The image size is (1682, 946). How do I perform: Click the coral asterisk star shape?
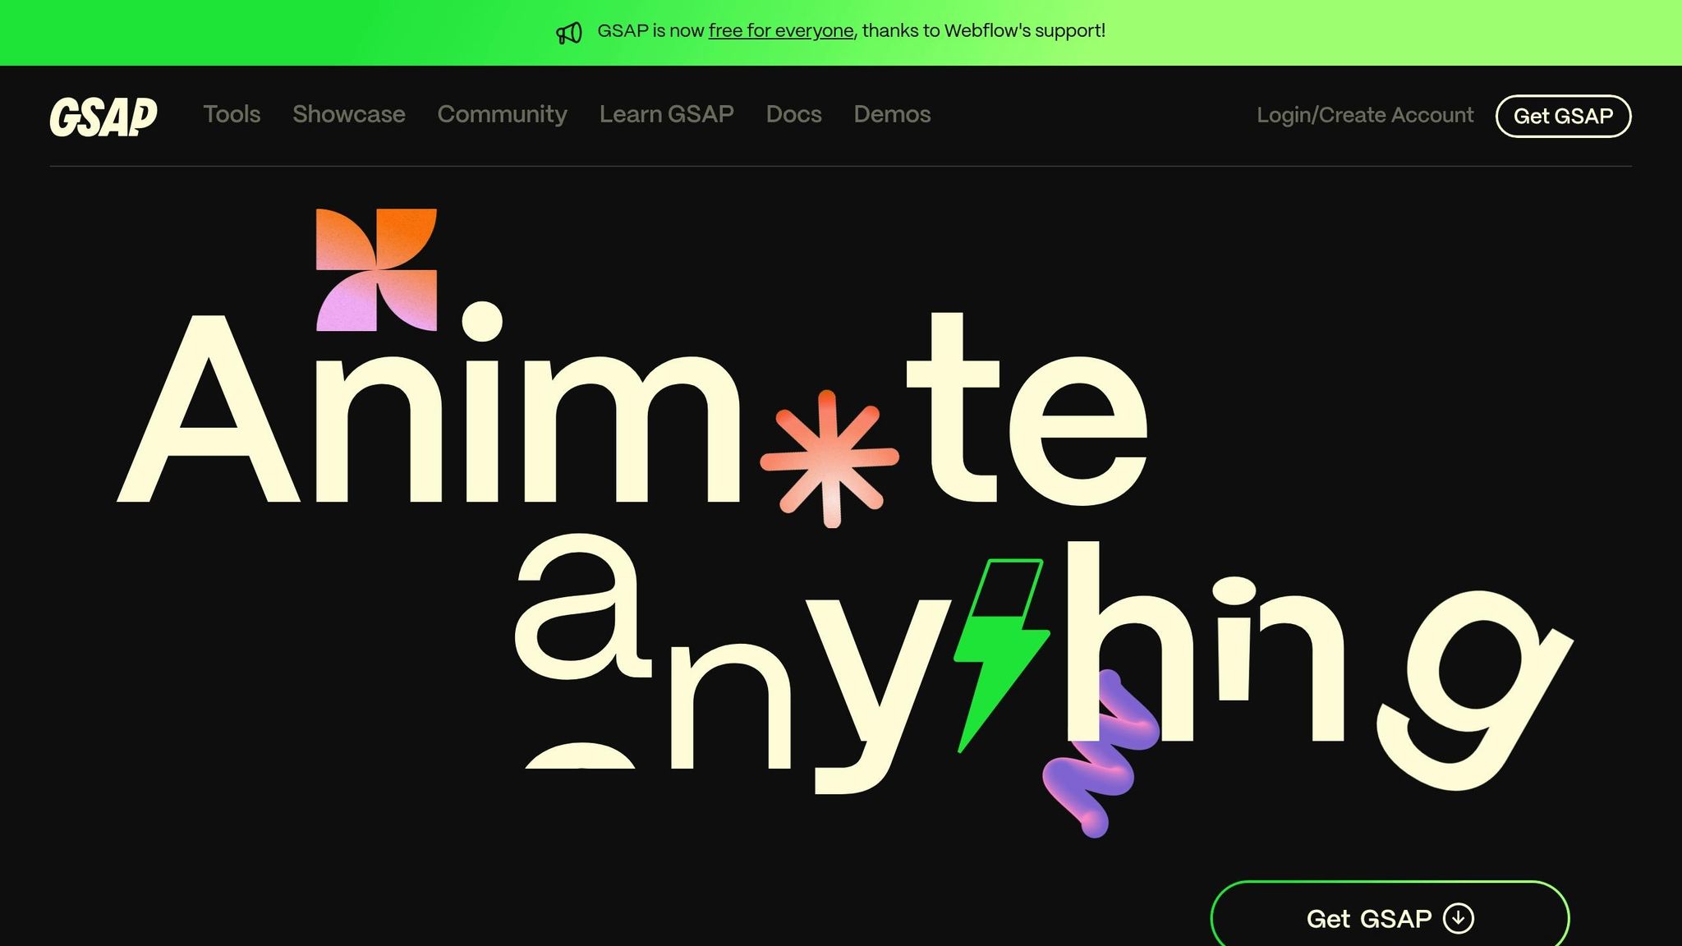(x=830, y=459)
